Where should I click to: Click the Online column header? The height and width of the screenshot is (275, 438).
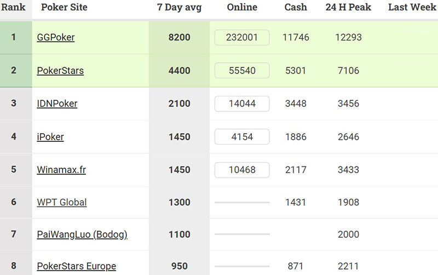click(x=242, y=7)
